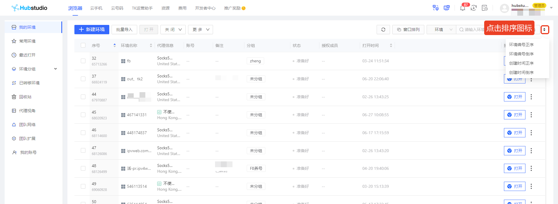Open 我的环境 in sidebar
558x204 pixels.
pyautogui.click(x=33, y=27)
